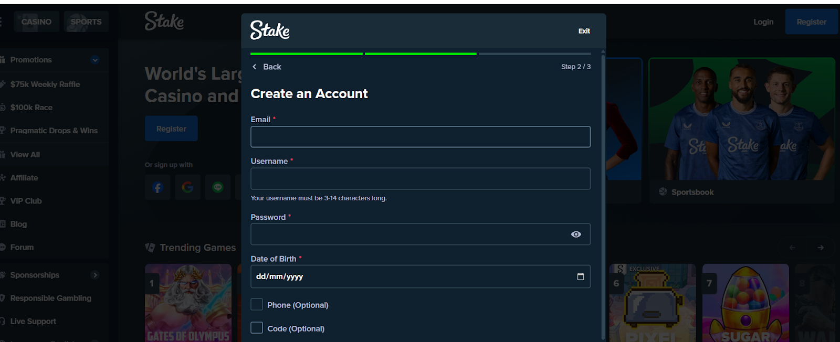
Task: Focus the Email input field
Action: click(421, 137)
